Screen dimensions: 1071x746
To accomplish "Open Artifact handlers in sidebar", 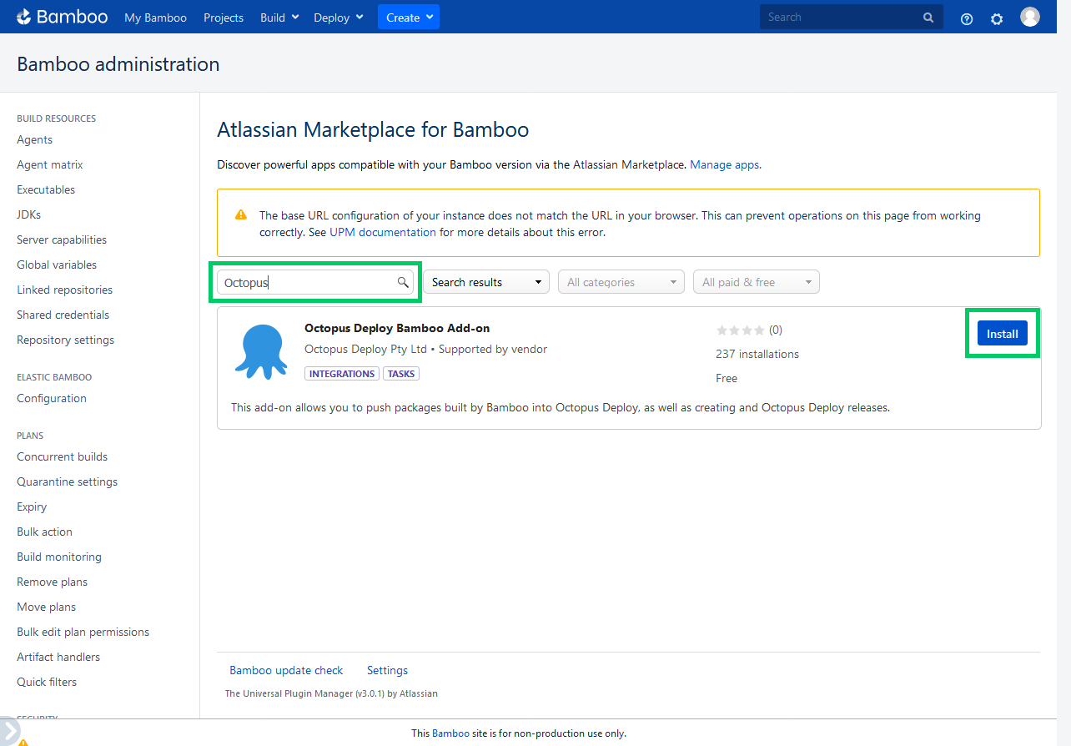I will pyautogui.click(x=58, y=657).
